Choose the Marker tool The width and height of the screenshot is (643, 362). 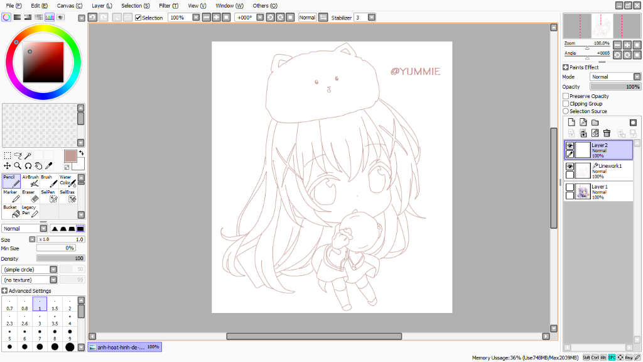(11, 196)
